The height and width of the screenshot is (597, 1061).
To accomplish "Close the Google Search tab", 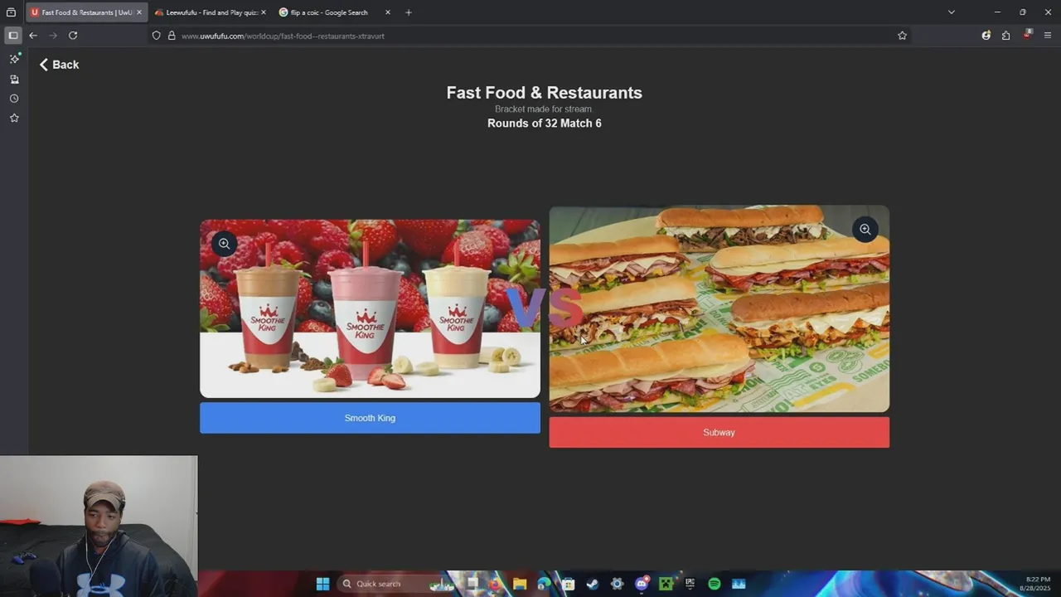I will tap(387, 12).
